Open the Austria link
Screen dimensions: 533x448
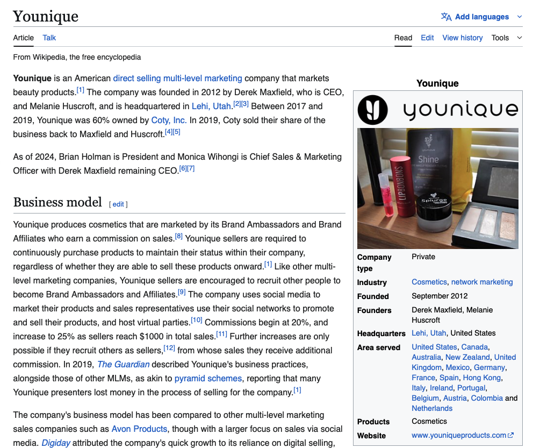(x=455, y=398)
